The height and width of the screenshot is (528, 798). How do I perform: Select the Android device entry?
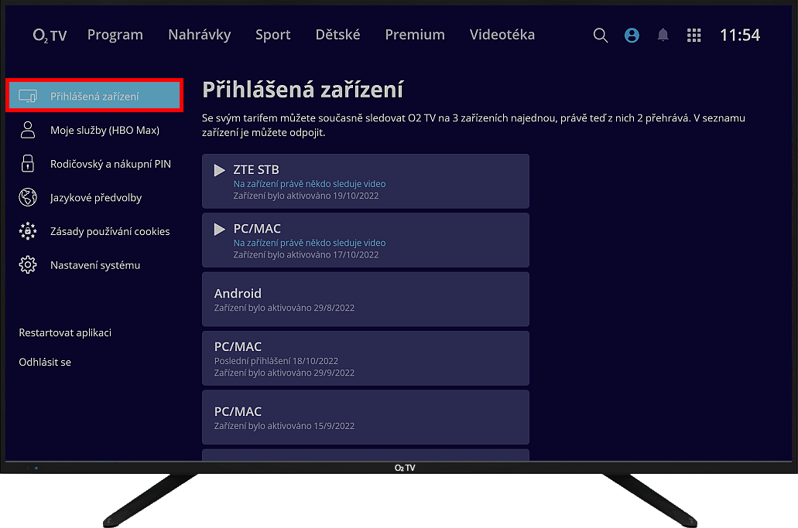pos(365,299)
